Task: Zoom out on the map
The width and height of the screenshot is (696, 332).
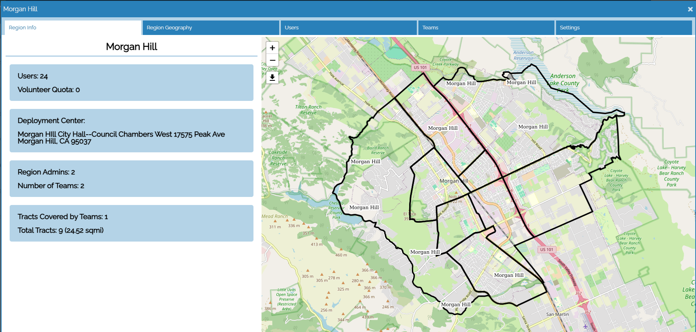Action: pyautogui.click(x=272, y=60)
